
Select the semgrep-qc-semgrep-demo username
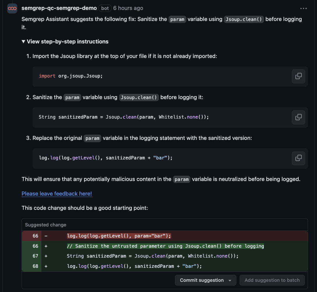coord(59,8)
